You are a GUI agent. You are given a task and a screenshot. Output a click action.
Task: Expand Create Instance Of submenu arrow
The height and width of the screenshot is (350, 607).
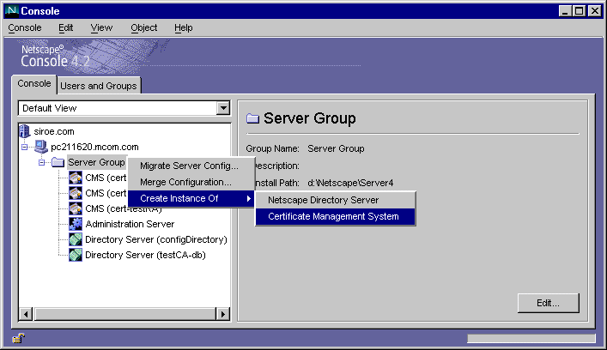pos(248,198)
